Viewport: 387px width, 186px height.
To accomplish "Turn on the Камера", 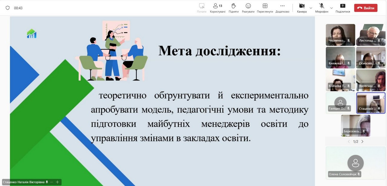I will pos(302,8).
